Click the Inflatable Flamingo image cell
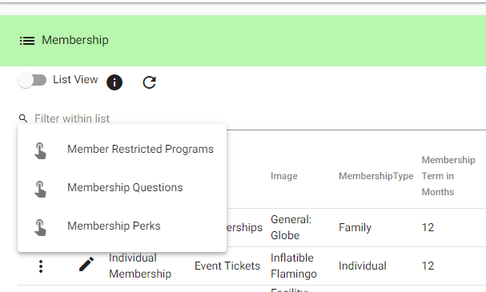486x292 pixels. pyautogui.click(x=294, y=266)
